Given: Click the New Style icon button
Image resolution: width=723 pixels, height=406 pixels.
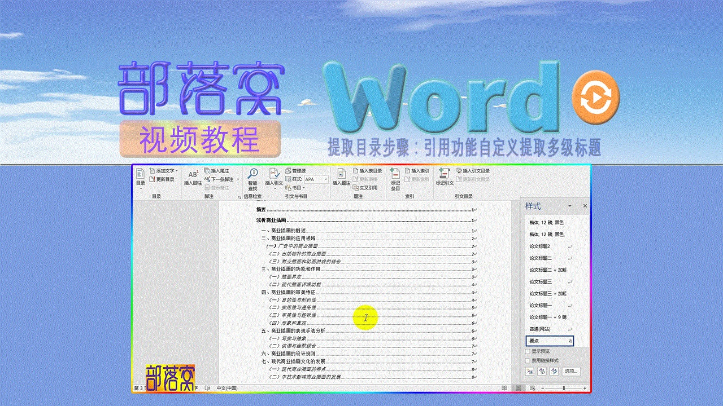Looking at the screenshot, I should coord(530,372).
